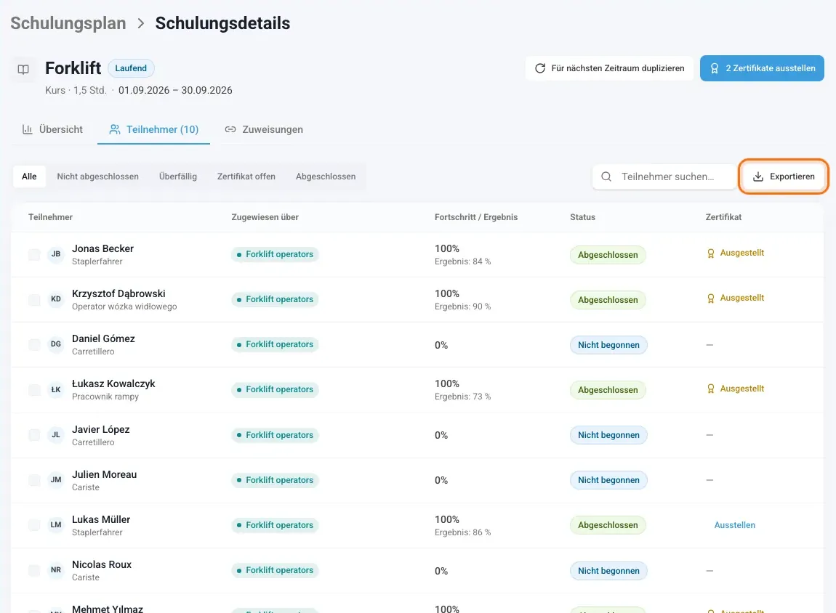836x613 pixels.
Task: Show Zertifikat offen participants
Action: click(246, 176)
